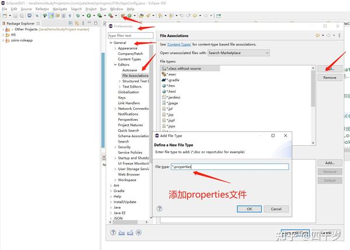Expand the Ant preferences node
This screenshot has height=250, width=350.
(111, 185)
